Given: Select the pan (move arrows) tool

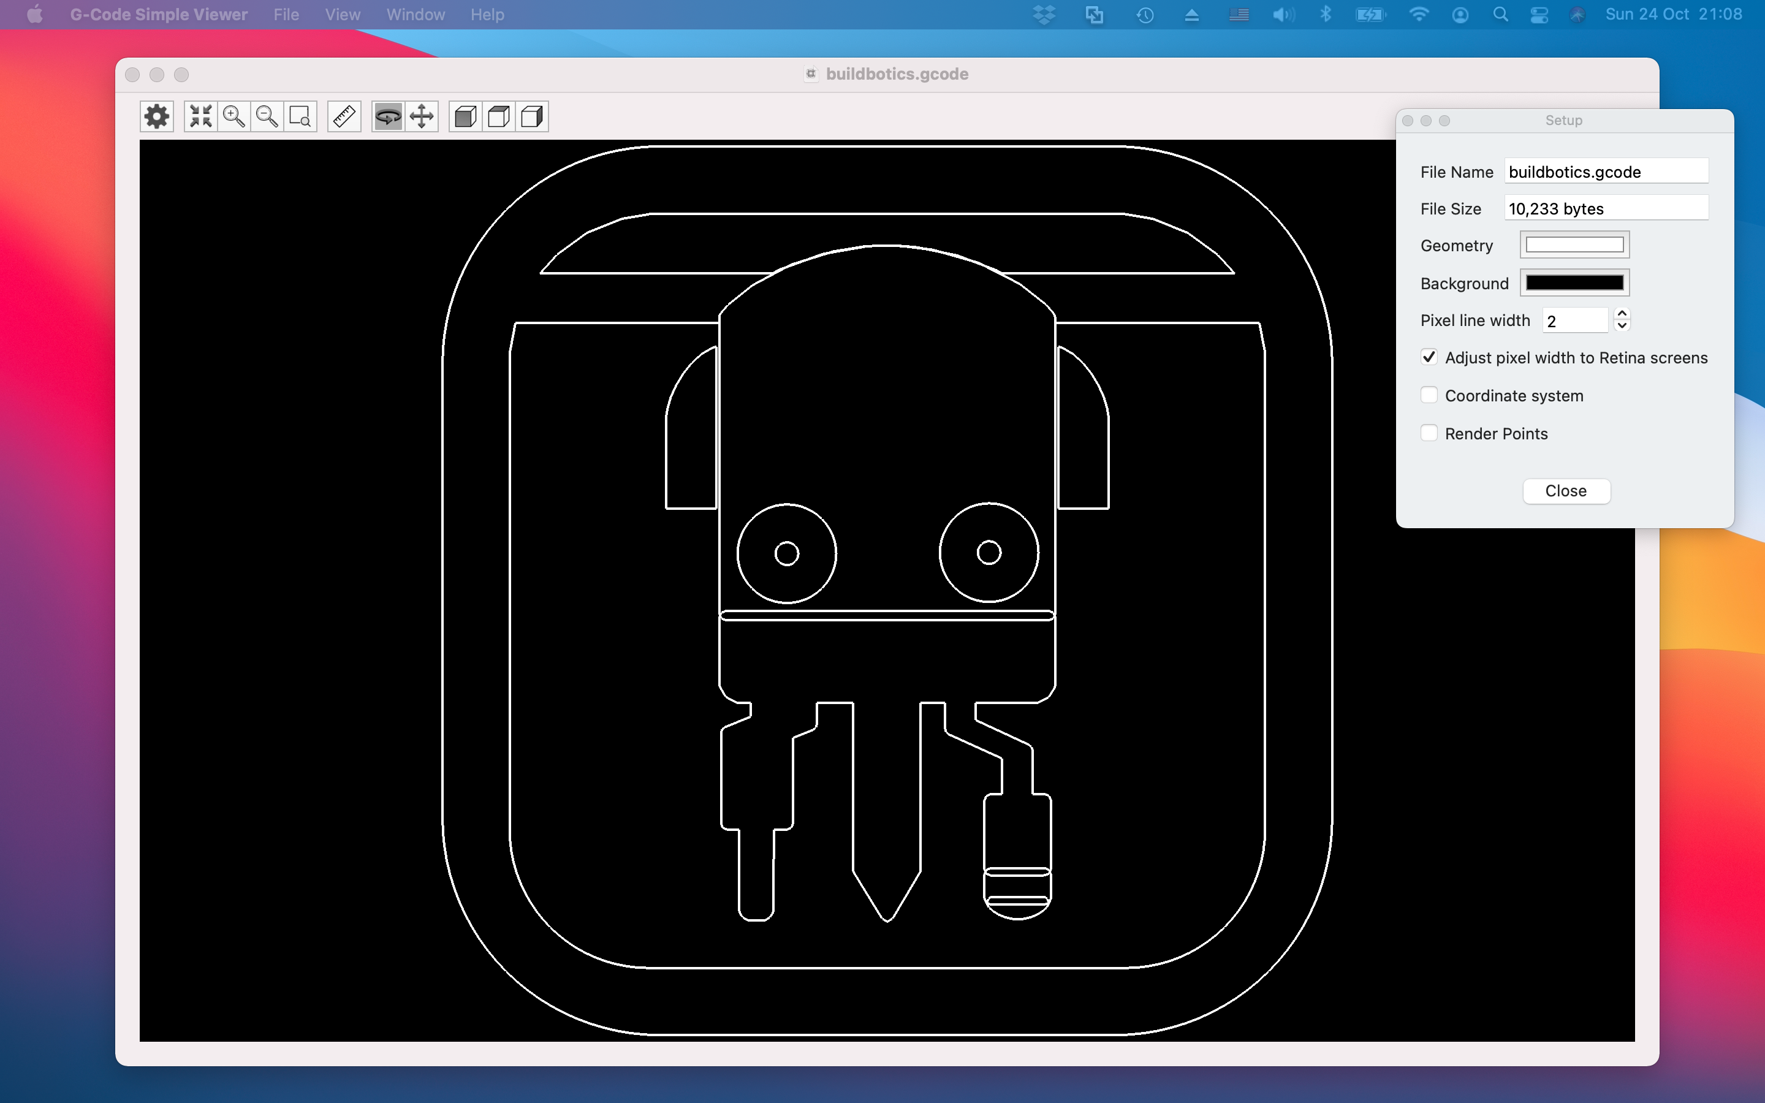Looking at the screenshot, I should pos(422,116).
